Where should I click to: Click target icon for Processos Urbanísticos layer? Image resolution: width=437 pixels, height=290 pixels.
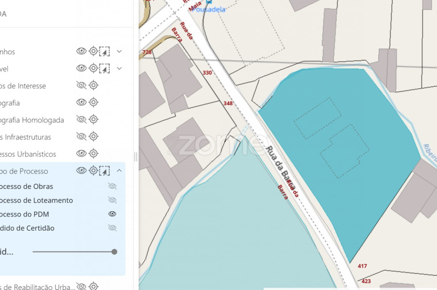[x=94, y=154]
